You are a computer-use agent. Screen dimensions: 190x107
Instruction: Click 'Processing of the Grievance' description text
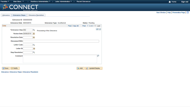(x=47, y=31)
